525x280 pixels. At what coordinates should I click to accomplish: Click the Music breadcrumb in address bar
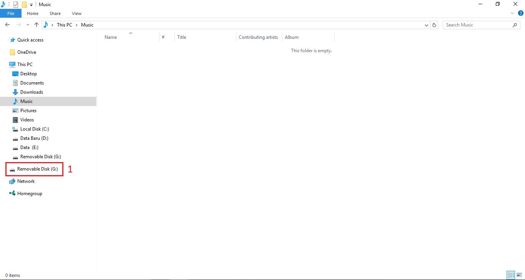coord(87,25)
